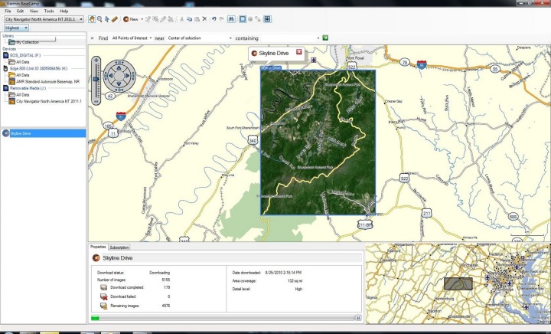Click the map zoom slider handle
This screenshot has width=551, height=334.
[96, 76]
